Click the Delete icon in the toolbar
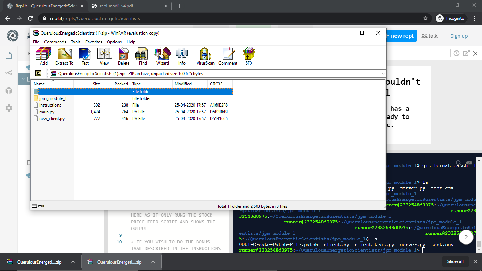This screenshot has height=271, width=482. click(x=123, y=56)
